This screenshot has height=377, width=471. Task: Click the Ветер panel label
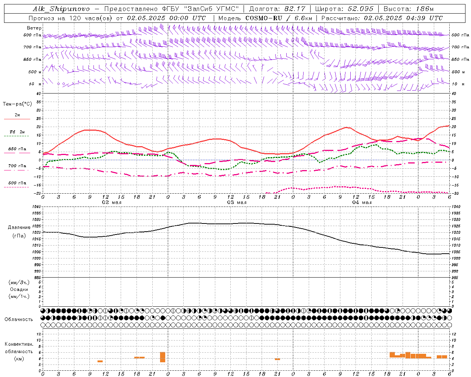click(x=34, y=28)
